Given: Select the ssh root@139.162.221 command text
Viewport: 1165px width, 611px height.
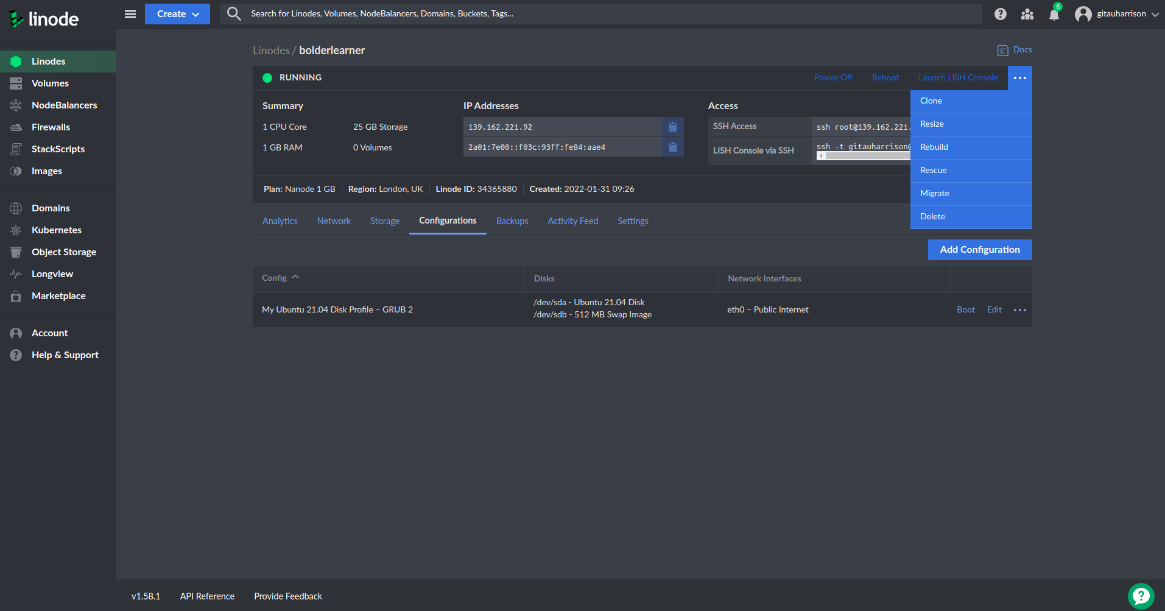Looking at the screenshot, I should pos(864,127).
